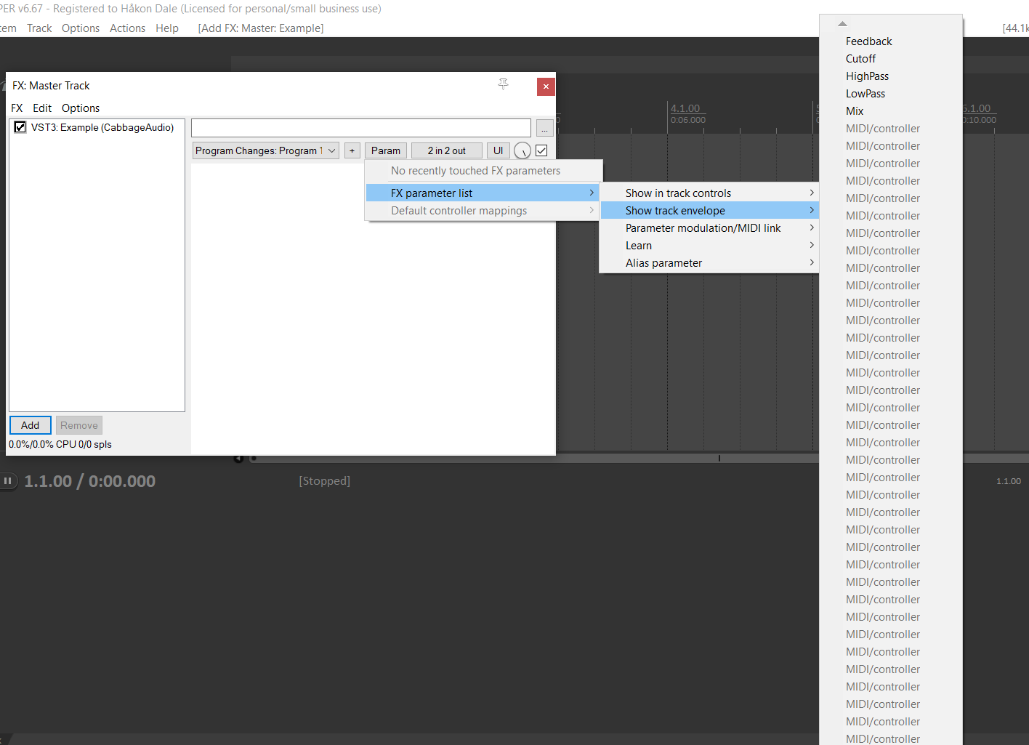The image size is (1029, 745).
Task: Toggle the FX bypass checkbox beside UI
Action: (541, 150)
